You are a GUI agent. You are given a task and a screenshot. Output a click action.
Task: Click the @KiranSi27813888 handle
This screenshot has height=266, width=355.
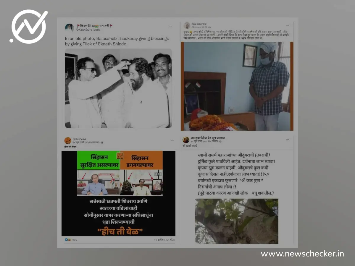point(88,30)
